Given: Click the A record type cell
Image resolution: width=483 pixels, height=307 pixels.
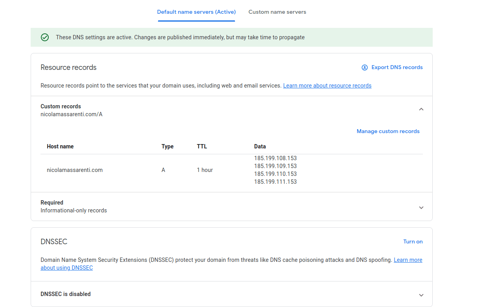Looking at the screenshot, I should 163,170.
